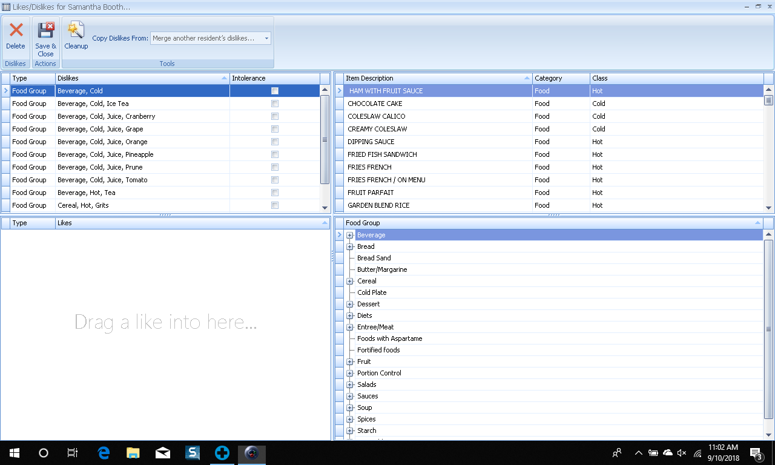Click the item list scroll down arrow
The width and height of the screenshot is (775, 465).
point(769,208)
